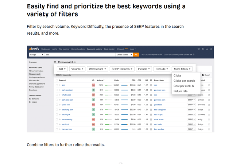Check the box for 'park seo joon'
Image resolution: width=248 pixels, height=164 pixels.
pyautogui.click(x=57, y=90)
